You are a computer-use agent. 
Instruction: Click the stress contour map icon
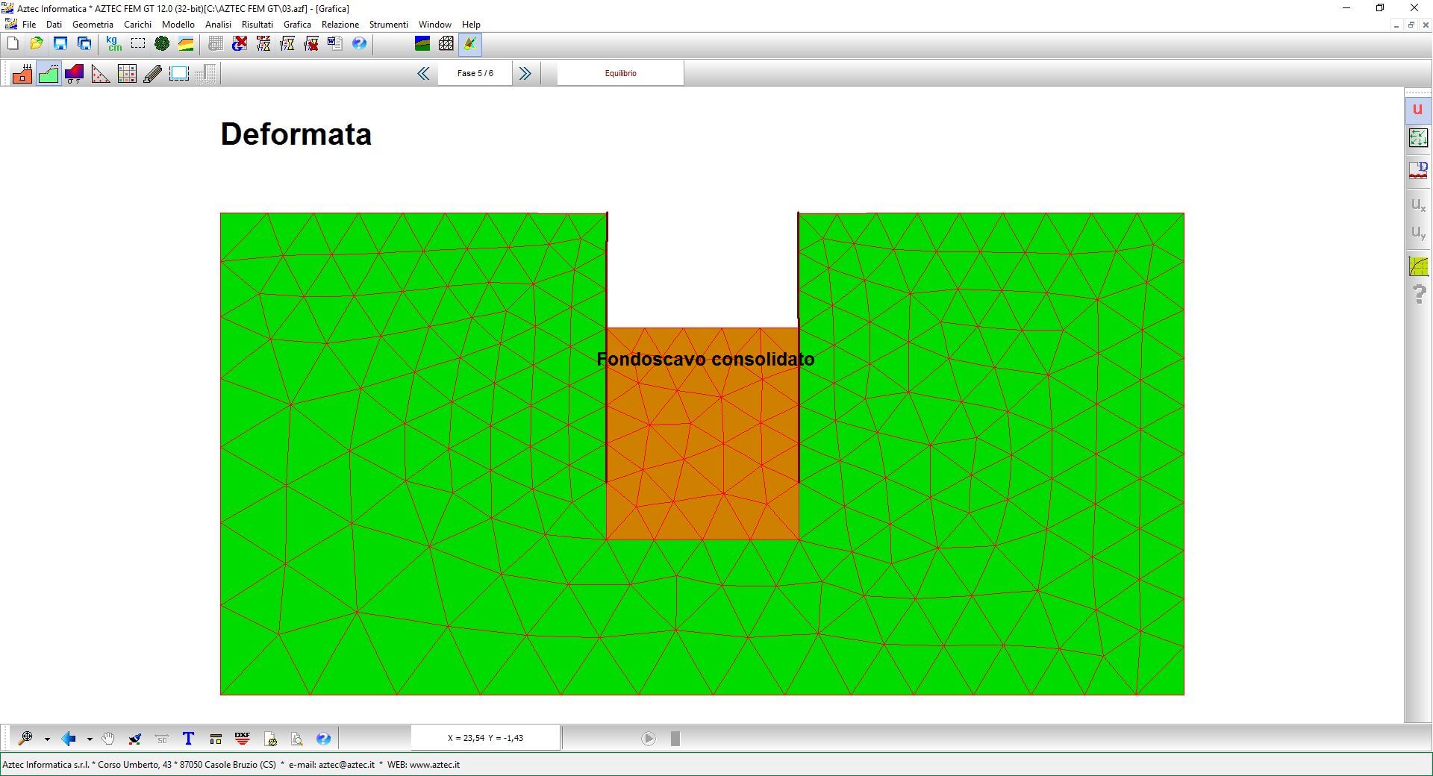coord(74,74)
